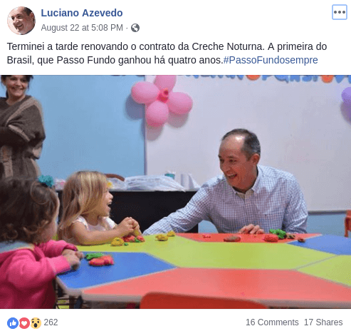351x336 pixels.
Task: Open the 17 Shares link
Action: 323,322
